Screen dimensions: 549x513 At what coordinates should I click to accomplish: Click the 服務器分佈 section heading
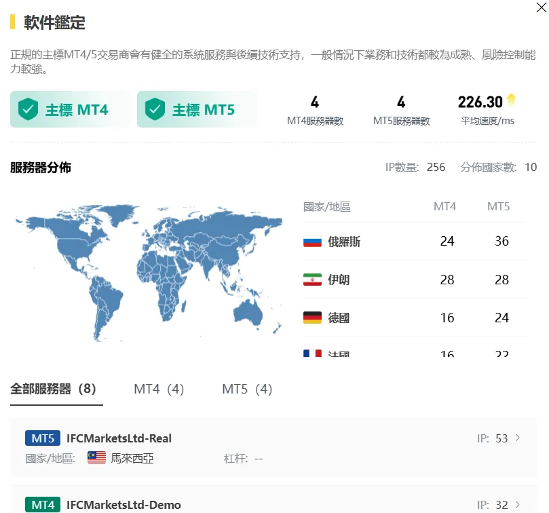41,168
